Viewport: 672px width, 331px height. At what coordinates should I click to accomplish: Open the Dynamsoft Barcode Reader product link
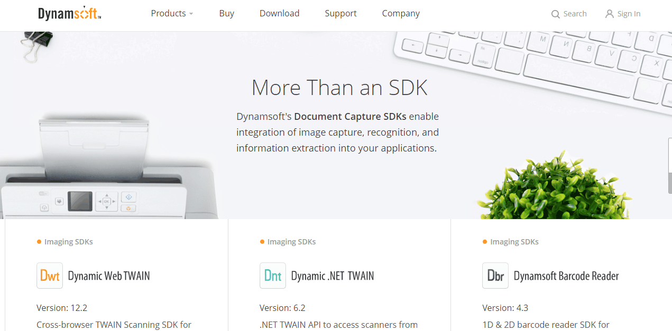tap(566, 276)
